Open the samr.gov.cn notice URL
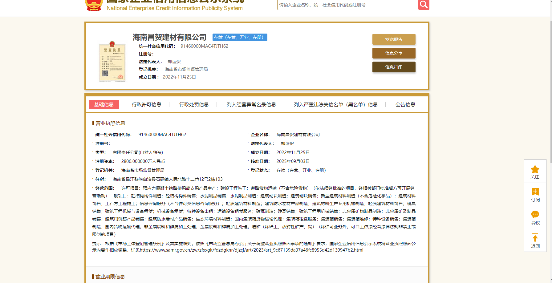The width and height of the screenshot is (552, 283). click(252, 250)
